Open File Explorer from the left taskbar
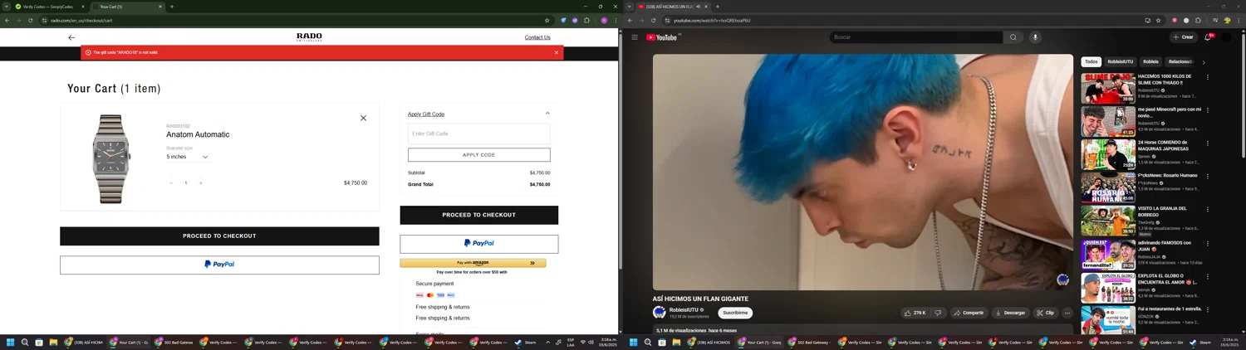 pos(53,342)
